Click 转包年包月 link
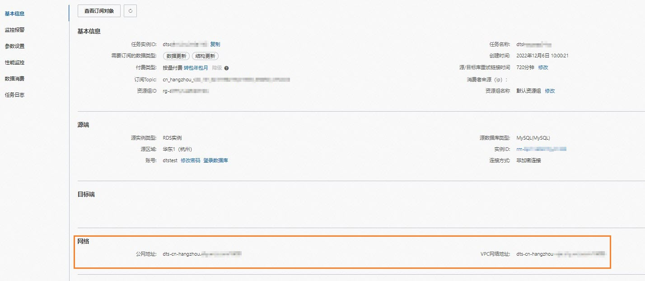Screen dimensions: 645x281 tap(196, 68)
